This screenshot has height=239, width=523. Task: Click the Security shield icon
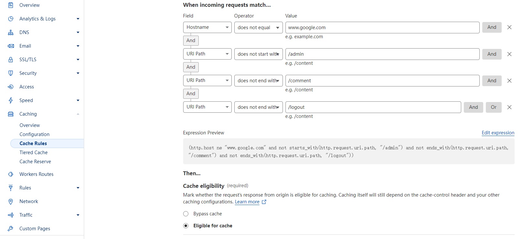(x=11, y=73)
